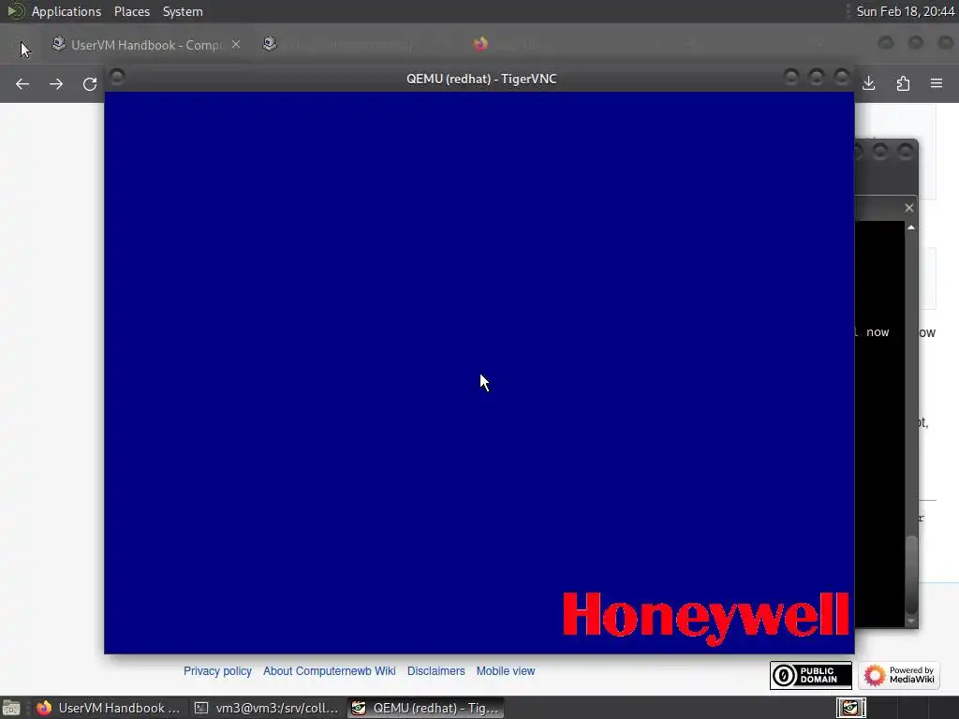This screenshot has height=719, width=959.
Task: Open the Privacy policy link
Action: point(217,670)
